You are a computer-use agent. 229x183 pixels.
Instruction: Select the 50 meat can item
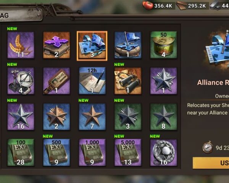(164, 45)
